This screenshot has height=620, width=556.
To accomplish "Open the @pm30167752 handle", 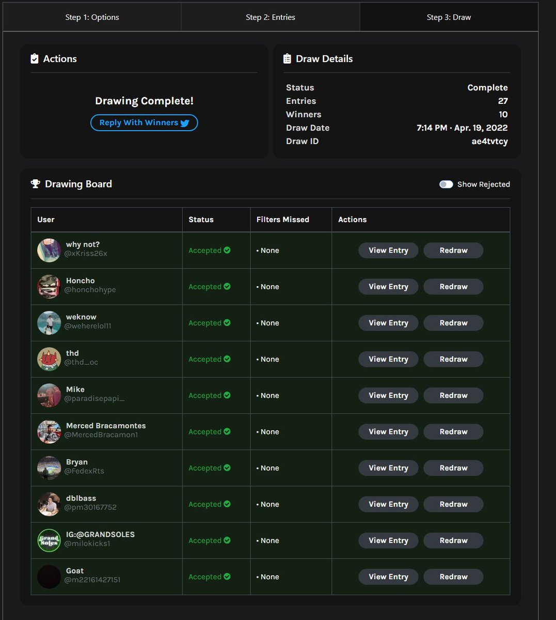I will (91, 507).
